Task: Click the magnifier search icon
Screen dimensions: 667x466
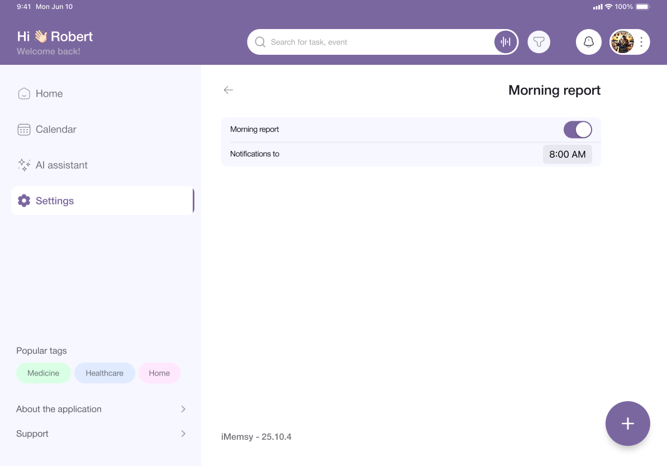Action: tap(260, 42)
